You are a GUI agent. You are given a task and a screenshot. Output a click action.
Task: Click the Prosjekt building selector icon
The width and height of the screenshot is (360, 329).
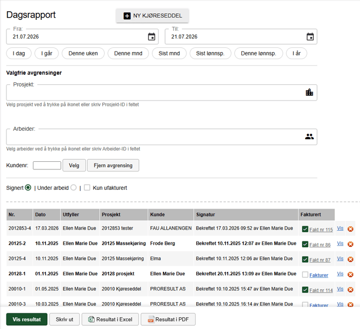click(x=309, y=92)
